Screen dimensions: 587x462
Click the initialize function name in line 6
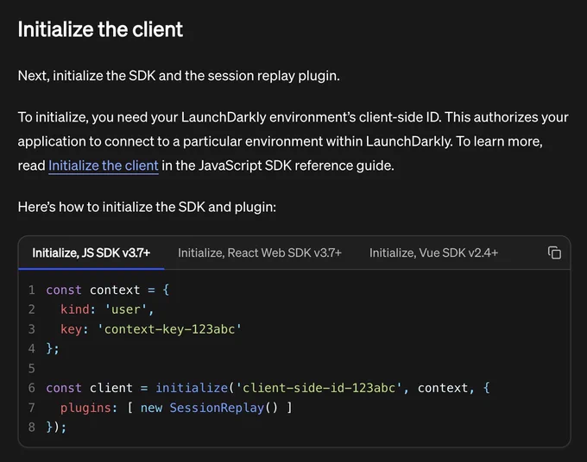pos(192,388)
